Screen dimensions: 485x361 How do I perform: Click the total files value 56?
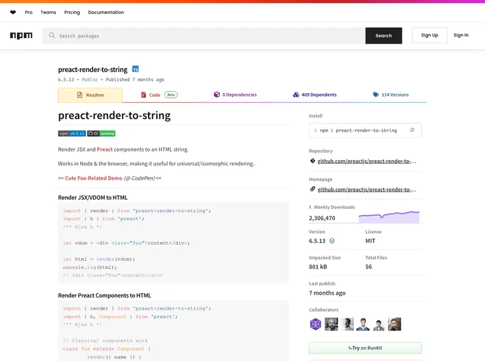point(369,267)
